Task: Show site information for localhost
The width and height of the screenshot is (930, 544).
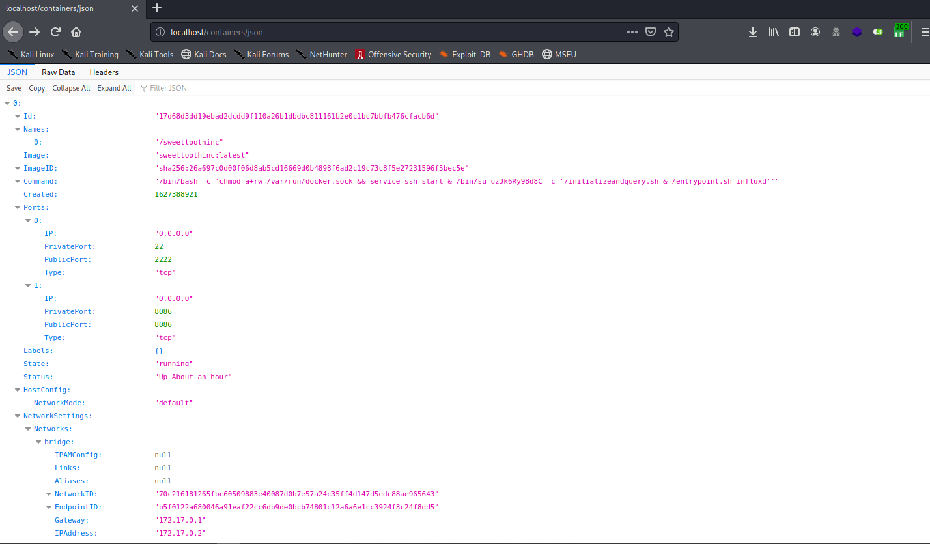Action: [x=160, y=32]
